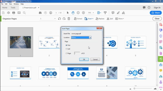Zoom in with plus icon
This screenshot has width=163, height=91.
(x=83, y=13)
